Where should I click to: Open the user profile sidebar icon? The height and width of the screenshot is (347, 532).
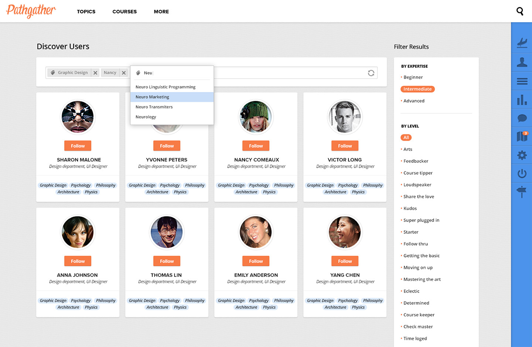click(x=522, y=62)
